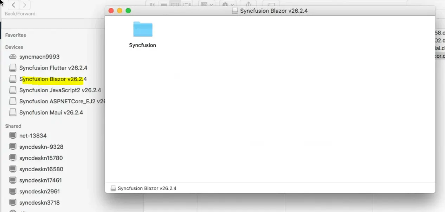Switch to list view in the toolbar

[x=164, y=4]
